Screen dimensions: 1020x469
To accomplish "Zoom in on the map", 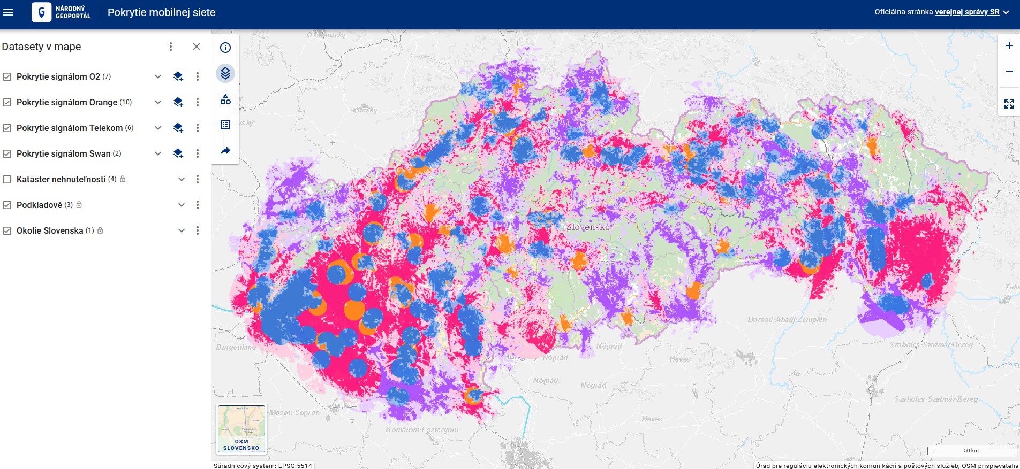I will coord(1009,46).
